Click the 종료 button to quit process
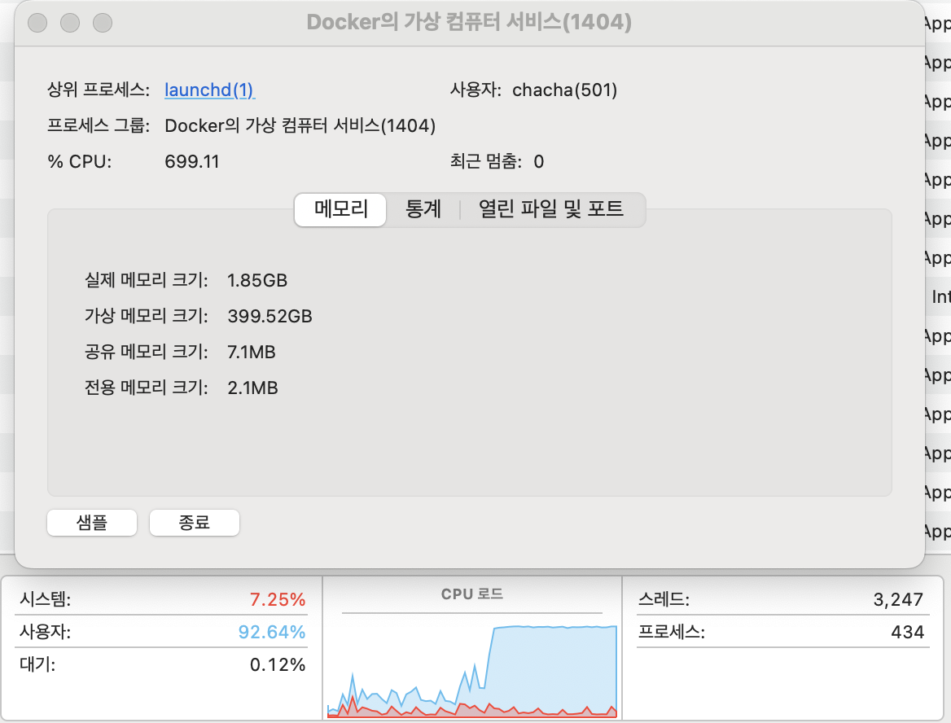 pyautogui.click(x=195, y=522)
